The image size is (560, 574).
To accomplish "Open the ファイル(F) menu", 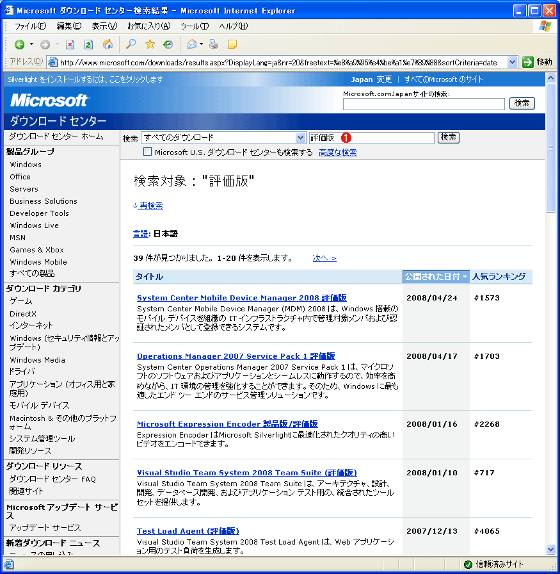I will (30, 26).
